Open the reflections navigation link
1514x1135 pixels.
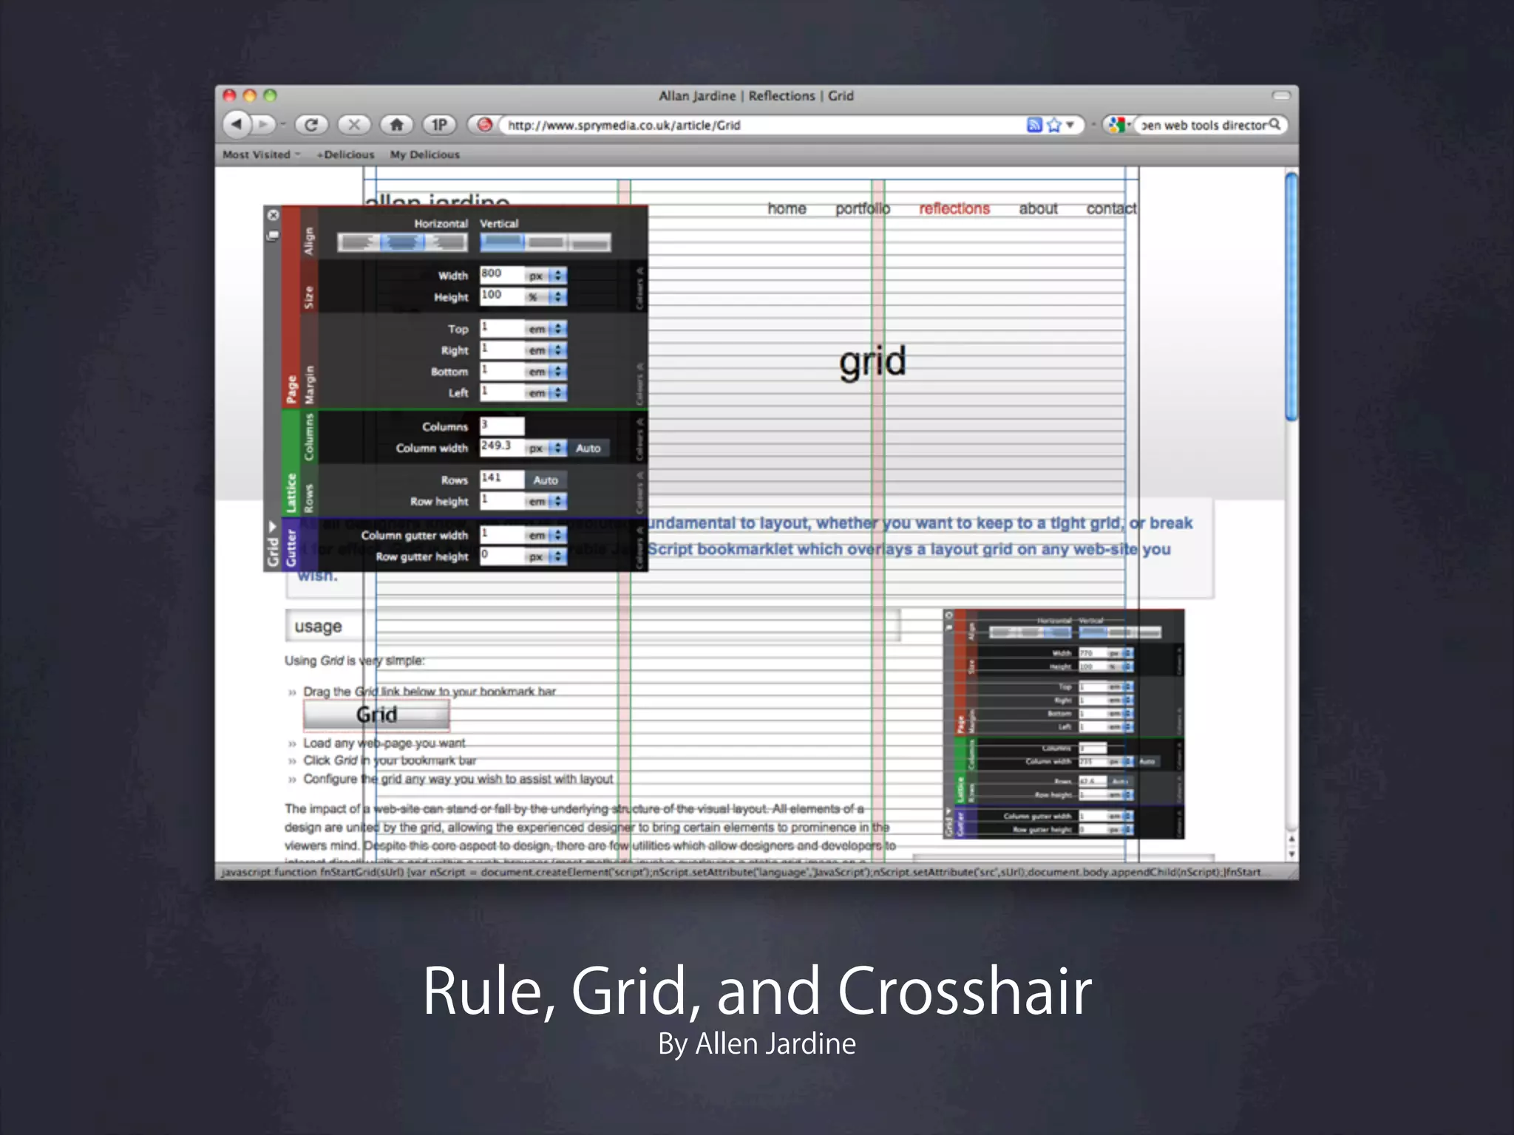[x=954, y=209]
